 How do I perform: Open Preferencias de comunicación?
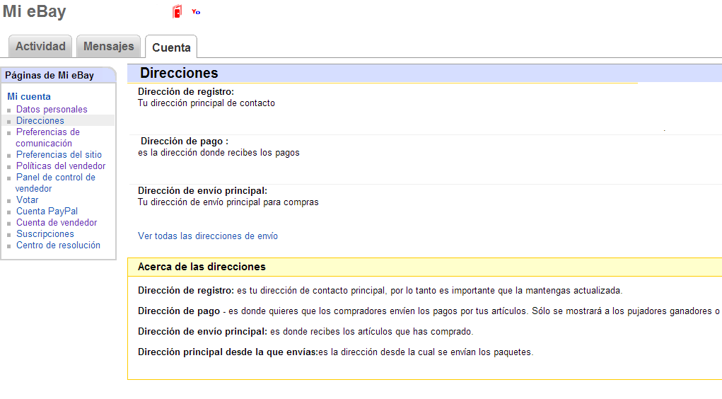pyautogui.click(x=47, y=137)
